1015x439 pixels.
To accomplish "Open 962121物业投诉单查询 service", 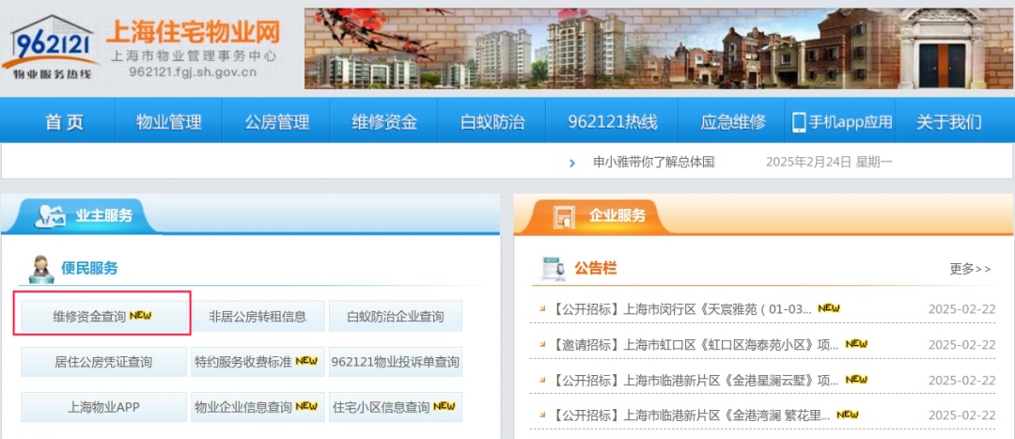I will 396,361.
